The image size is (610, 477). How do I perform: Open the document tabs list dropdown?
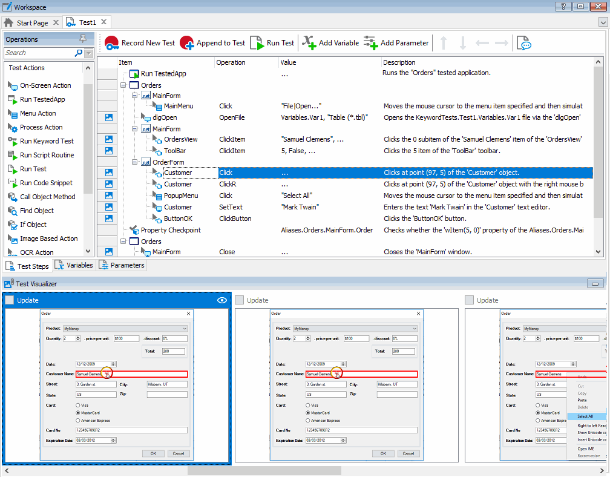[602, 22]
